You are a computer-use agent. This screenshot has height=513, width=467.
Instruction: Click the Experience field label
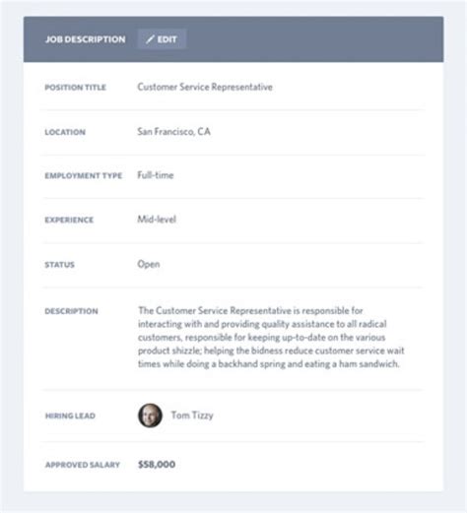coord(69,220)
